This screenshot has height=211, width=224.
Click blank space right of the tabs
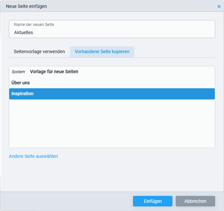[175, 52]
